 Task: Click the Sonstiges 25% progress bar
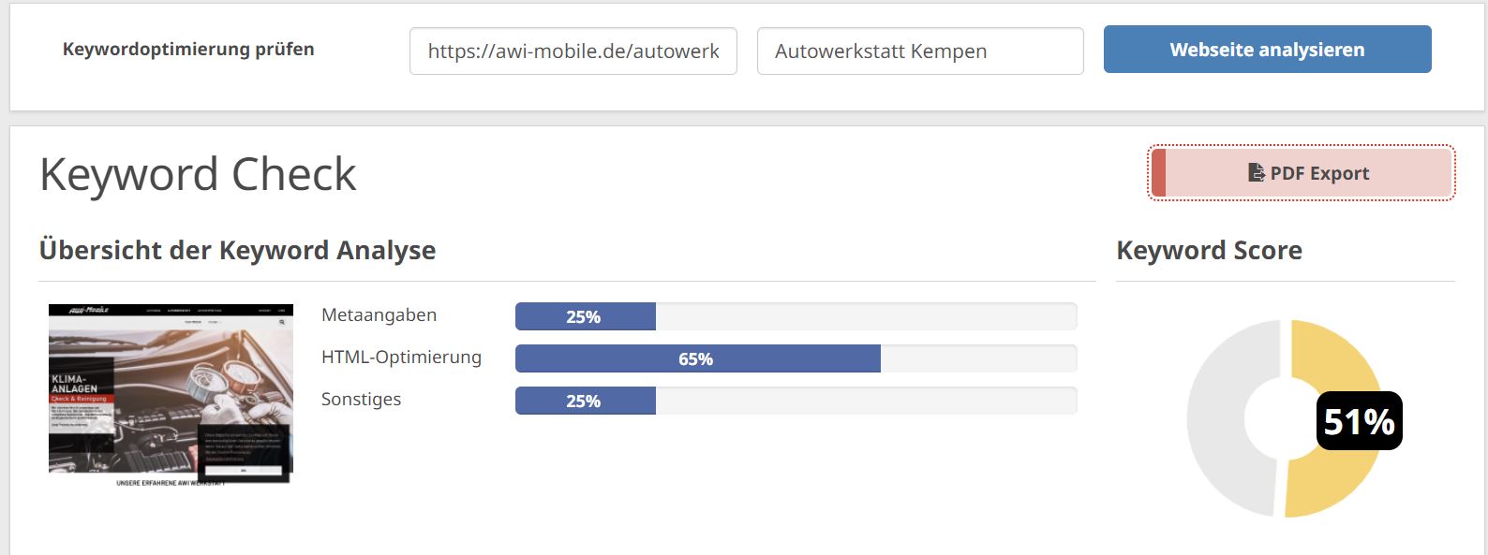[x=796, y=401]
